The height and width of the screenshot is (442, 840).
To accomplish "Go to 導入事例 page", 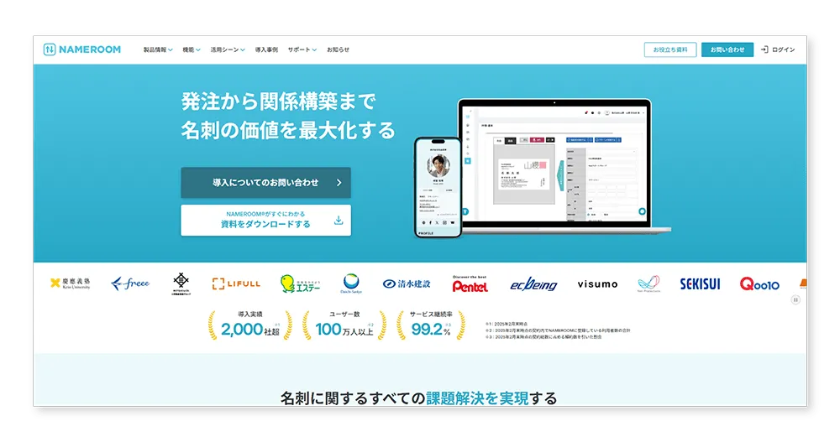I will [x=266, y=49].
